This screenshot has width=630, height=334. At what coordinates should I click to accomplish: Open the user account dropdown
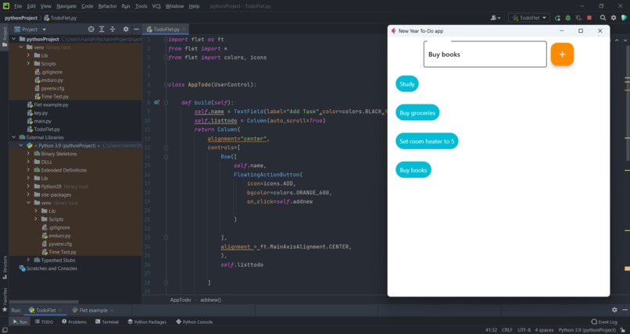tap(496, 18)
